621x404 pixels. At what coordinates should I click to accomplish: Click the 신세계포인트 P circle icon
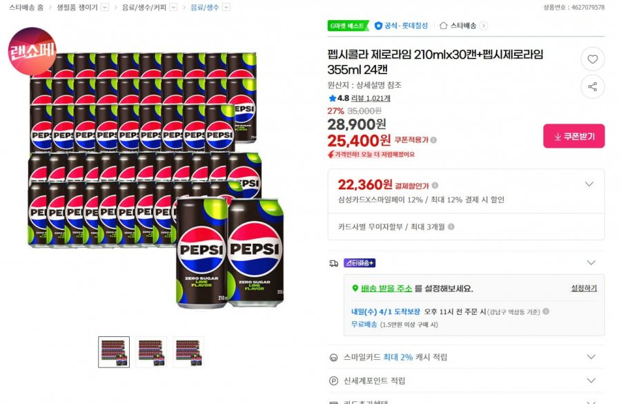click(x=333, y=381)
